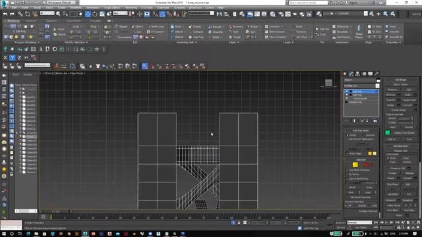Restrict to Z axis constraint
The image size is (422, 237).
tap(19, 57)
